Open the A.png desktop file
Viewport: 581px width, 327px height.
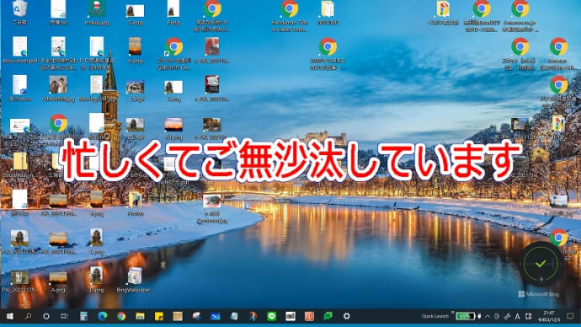point(58,281)
